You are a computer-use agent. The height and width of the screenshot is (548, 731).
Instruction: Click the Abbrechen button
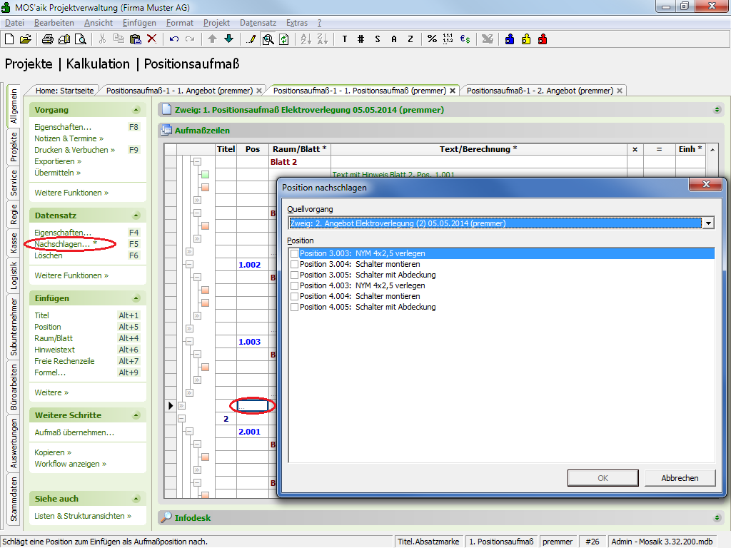coord(680,478)
